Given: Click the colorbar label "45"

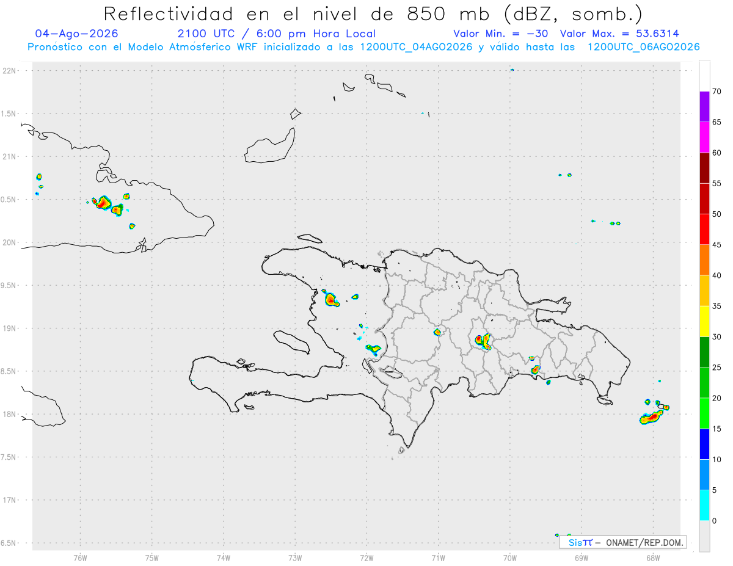Looking at the screenshot, I should click(717, 245).
